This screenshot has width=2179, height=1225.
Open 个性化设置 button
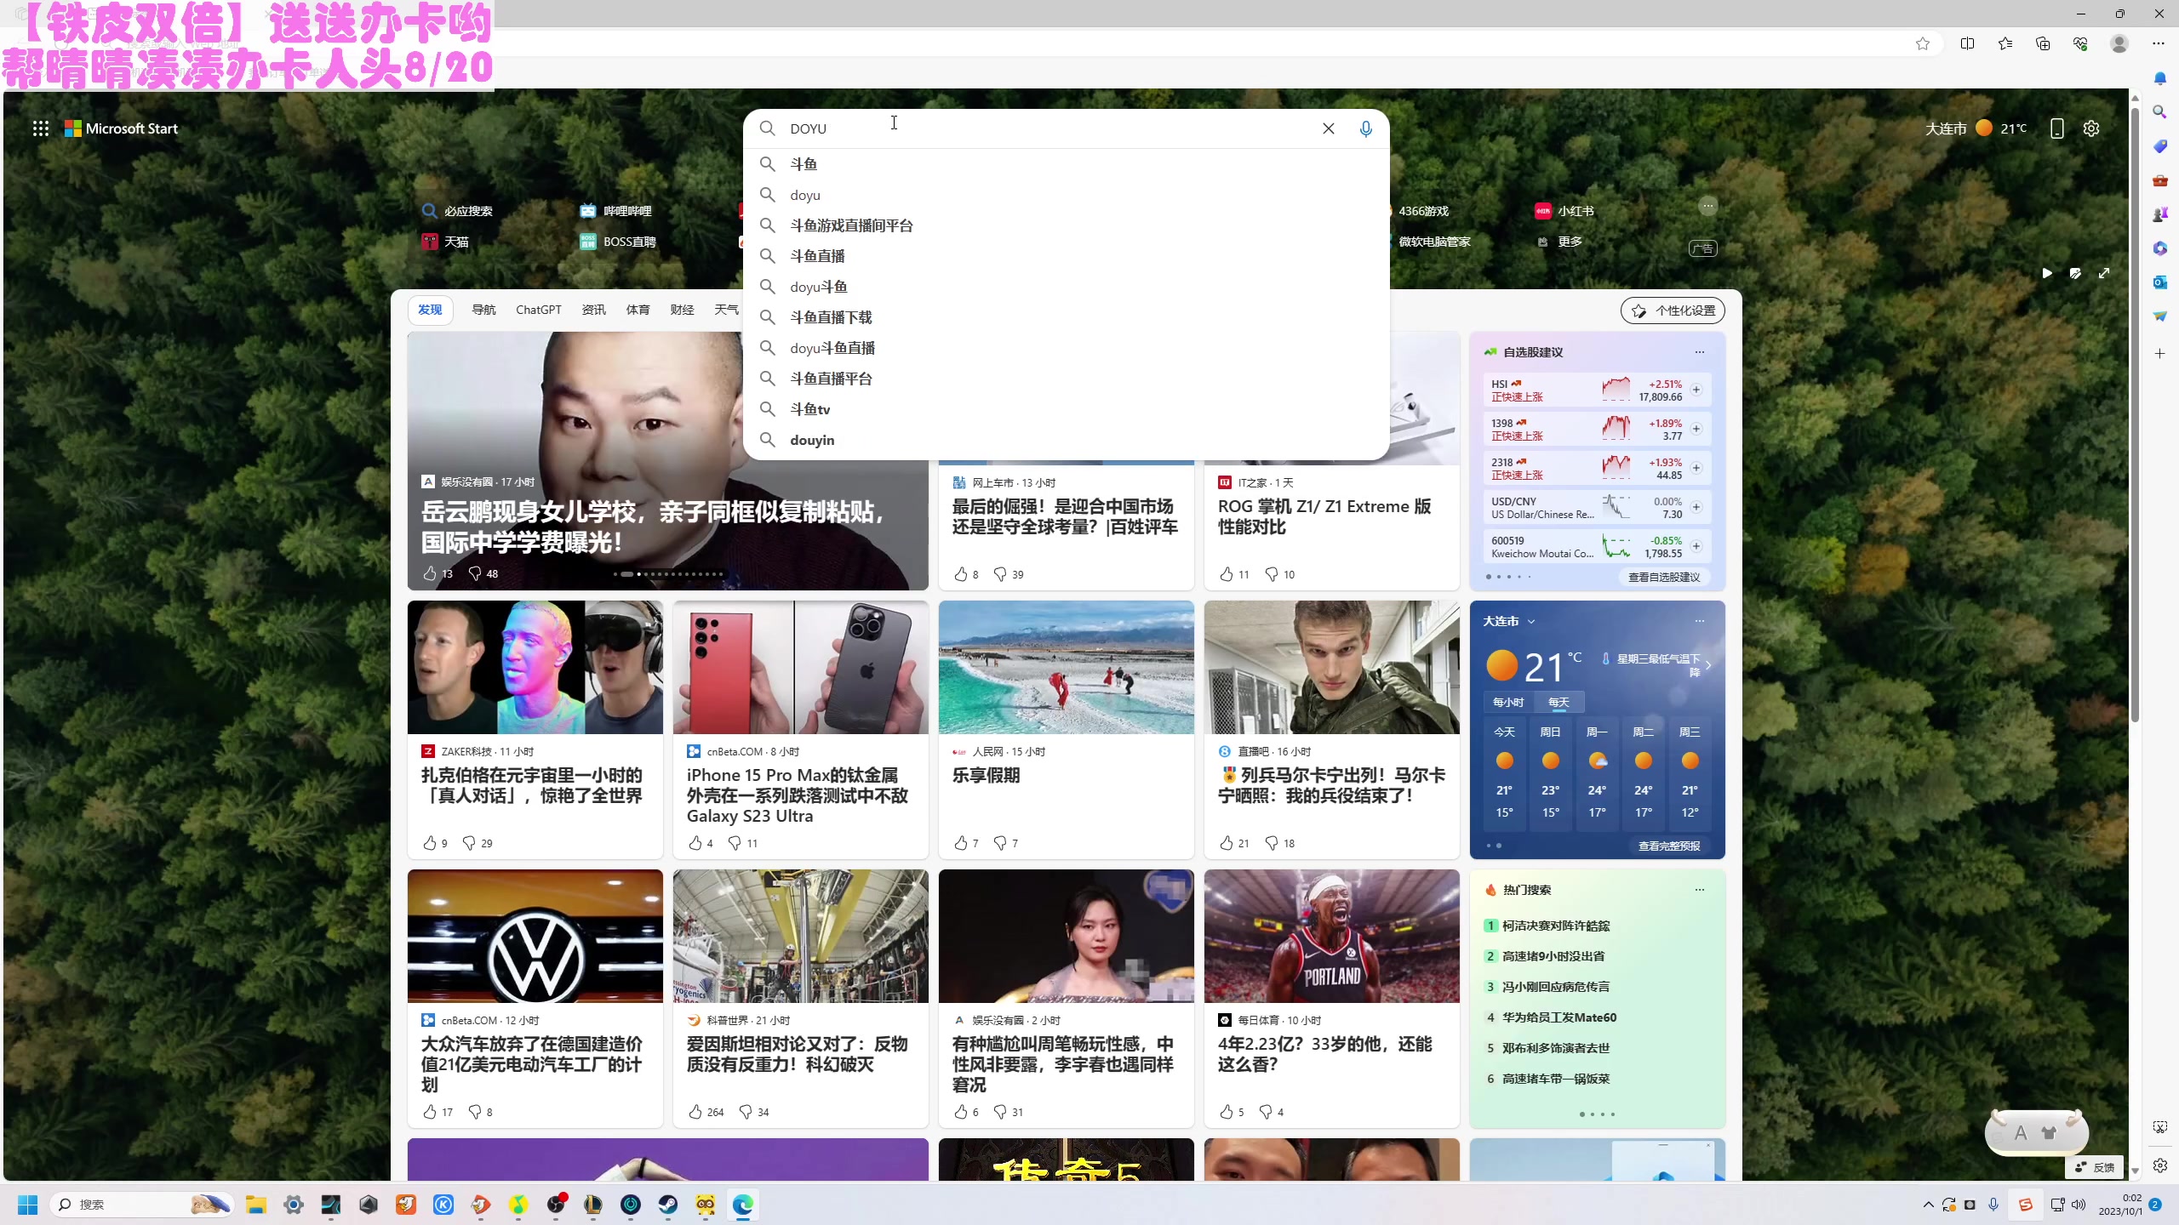coord(1673,311)
